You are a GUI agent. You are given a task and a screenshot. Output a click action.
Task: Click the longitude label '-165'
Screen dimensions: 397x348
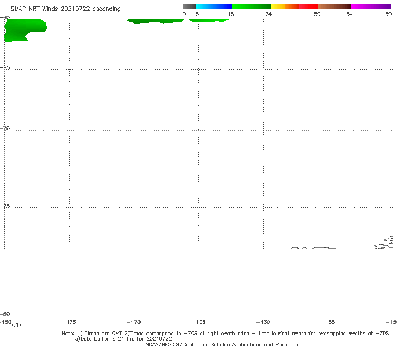(x=198, y=322)
